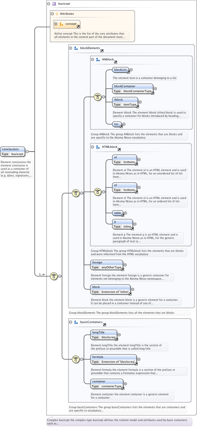The width and height of the screenshot is (197, 427).
Task: Collapse the basicContainers choice compositor
Action: pyautogui.click(x=81, y=359)
